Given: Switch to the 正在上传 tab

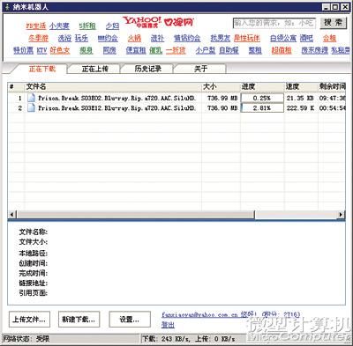Looking at the screenshot, I should (x=94, y=69).
